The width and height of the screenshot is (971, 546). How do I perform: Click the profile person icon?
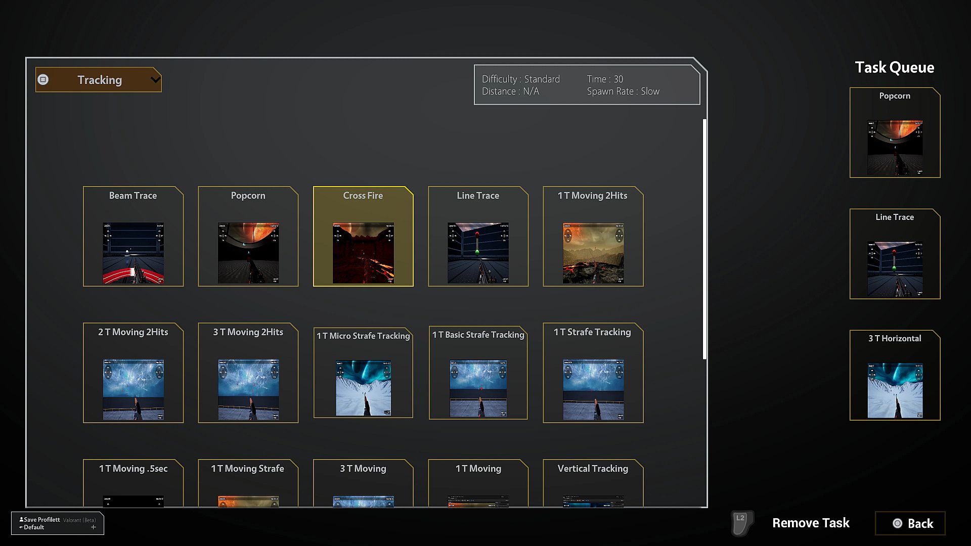[21, 519]
